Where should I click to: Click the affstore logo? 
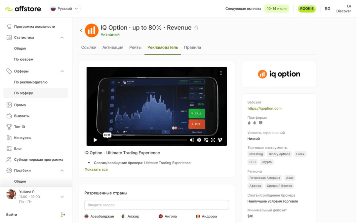(23, 9)
